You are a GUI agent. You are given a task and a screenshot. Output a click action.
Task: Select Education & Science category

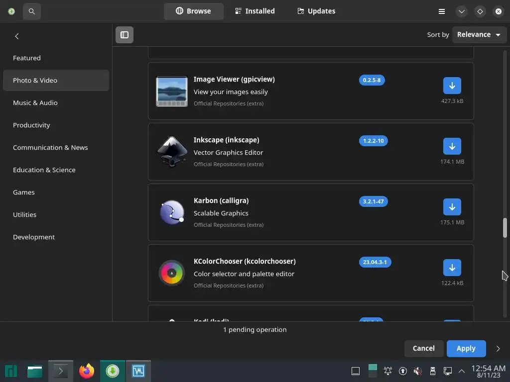pos(56,170)
